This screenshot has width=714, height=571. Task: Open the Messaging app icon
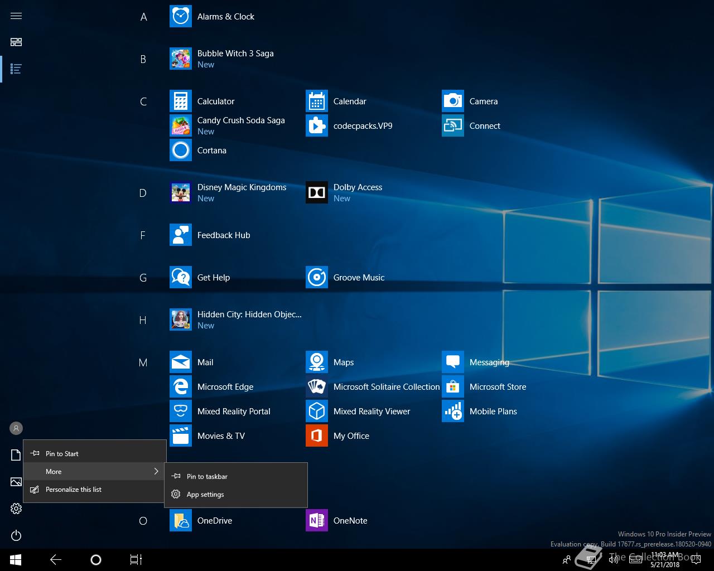click(453, 362)
